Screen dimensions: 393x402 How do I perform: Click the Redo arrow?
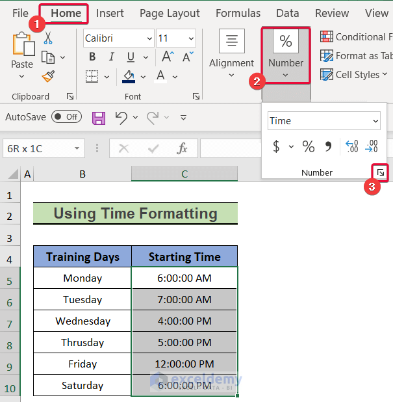click(x=153, y=118)
